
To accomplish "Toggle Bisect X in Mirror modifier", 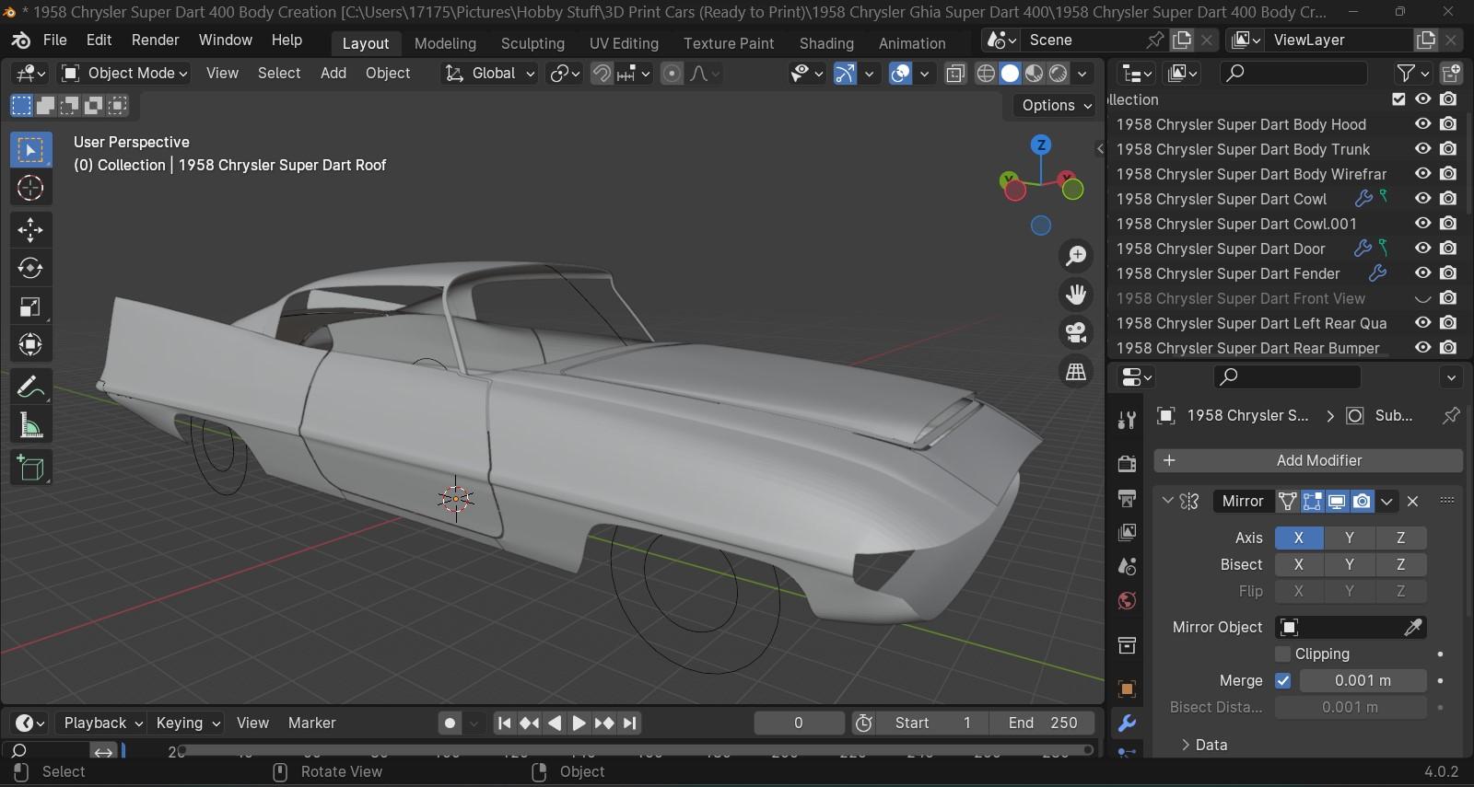I will [x=1299, y=564].
